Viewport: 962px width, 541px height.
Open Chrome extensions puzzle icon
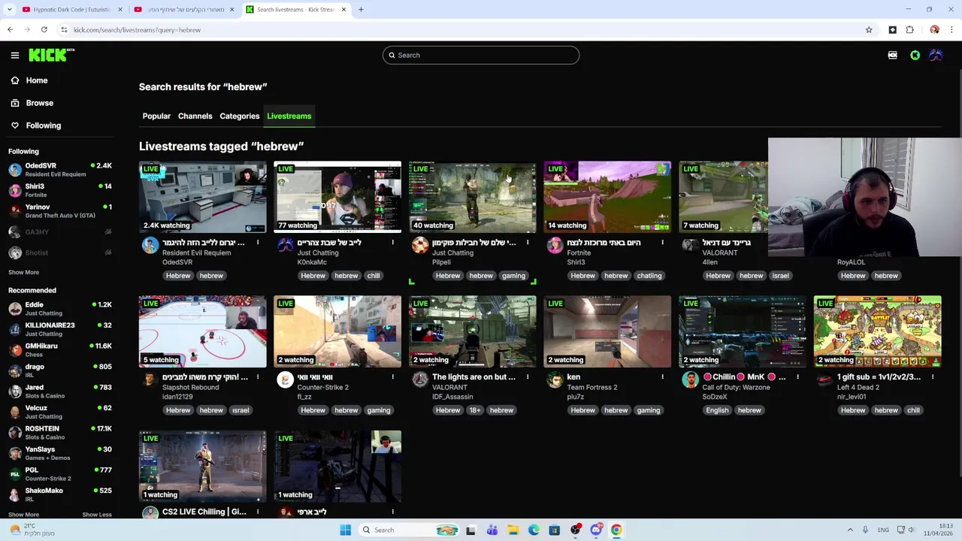click(909, 30)
